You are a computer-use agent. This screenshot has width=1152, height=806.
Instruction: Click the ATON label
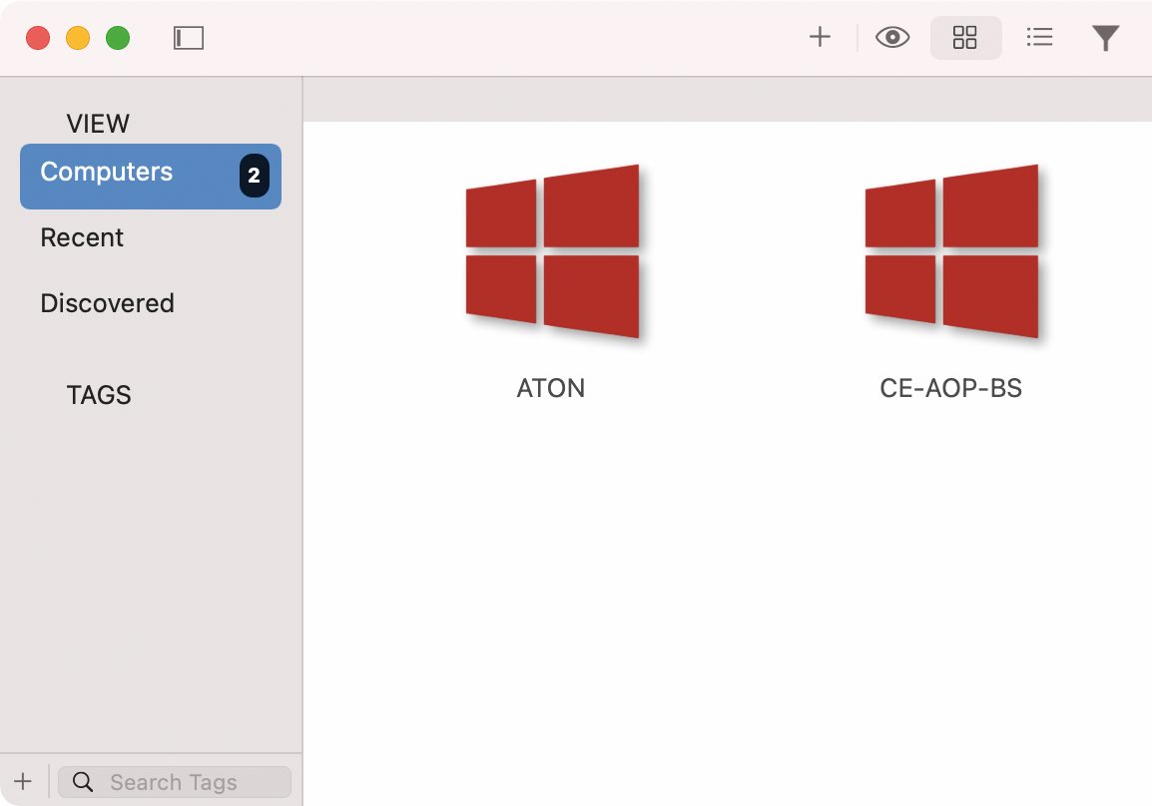(551, 388)
